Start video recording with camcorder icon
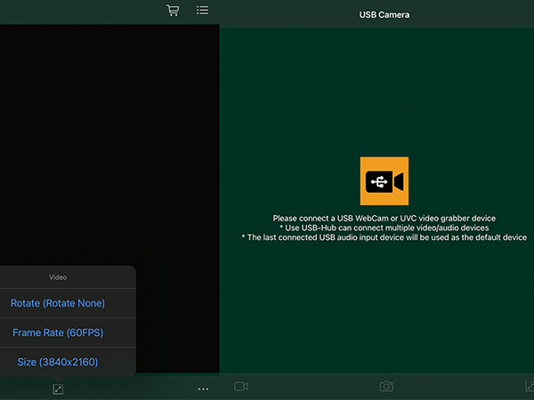534x400 pixels. click(240, 387)
